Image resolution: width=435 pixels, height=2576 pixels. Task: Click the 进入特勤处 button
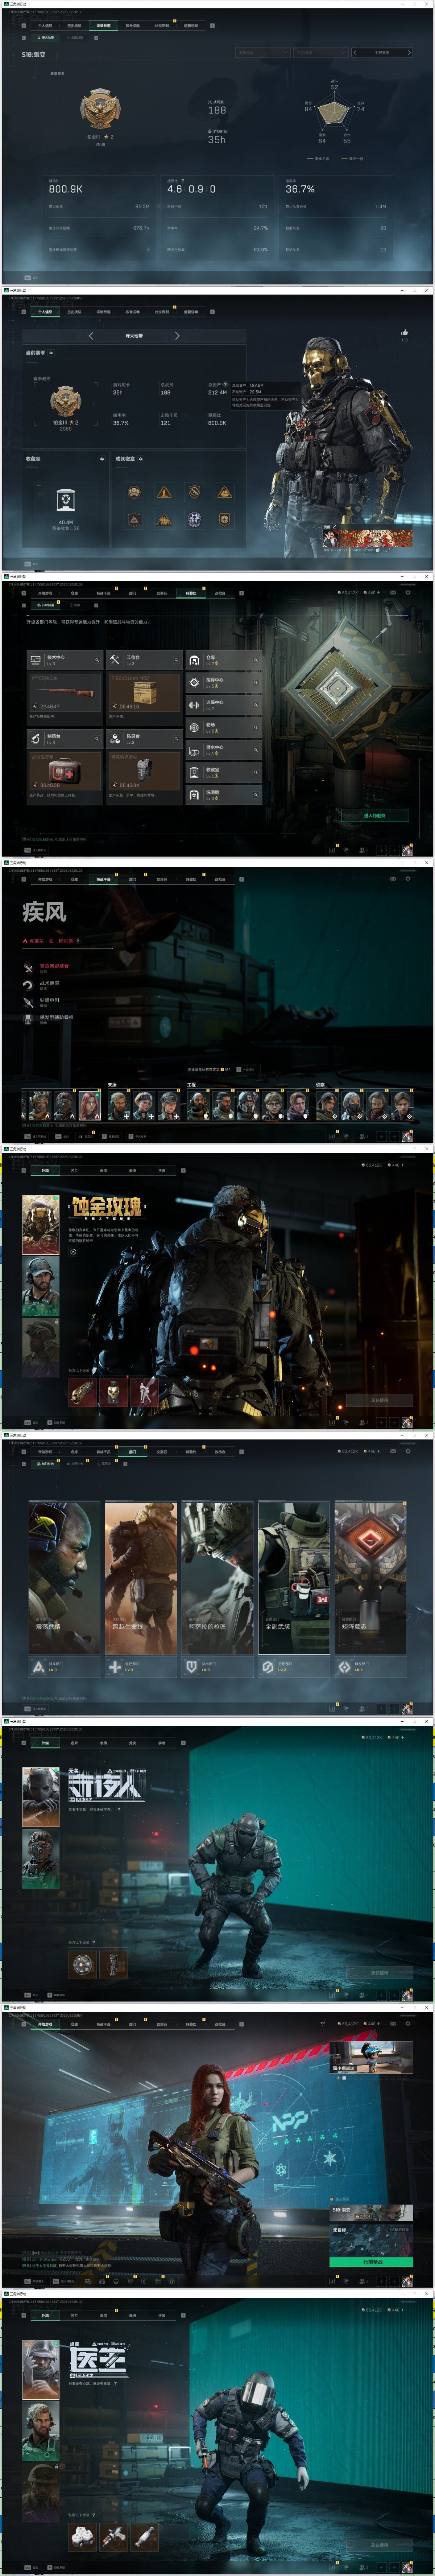click(x=375, y=815)
